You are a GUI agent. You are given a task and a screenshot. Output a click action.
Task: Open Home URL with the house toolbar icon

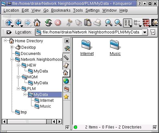(37, 22)
